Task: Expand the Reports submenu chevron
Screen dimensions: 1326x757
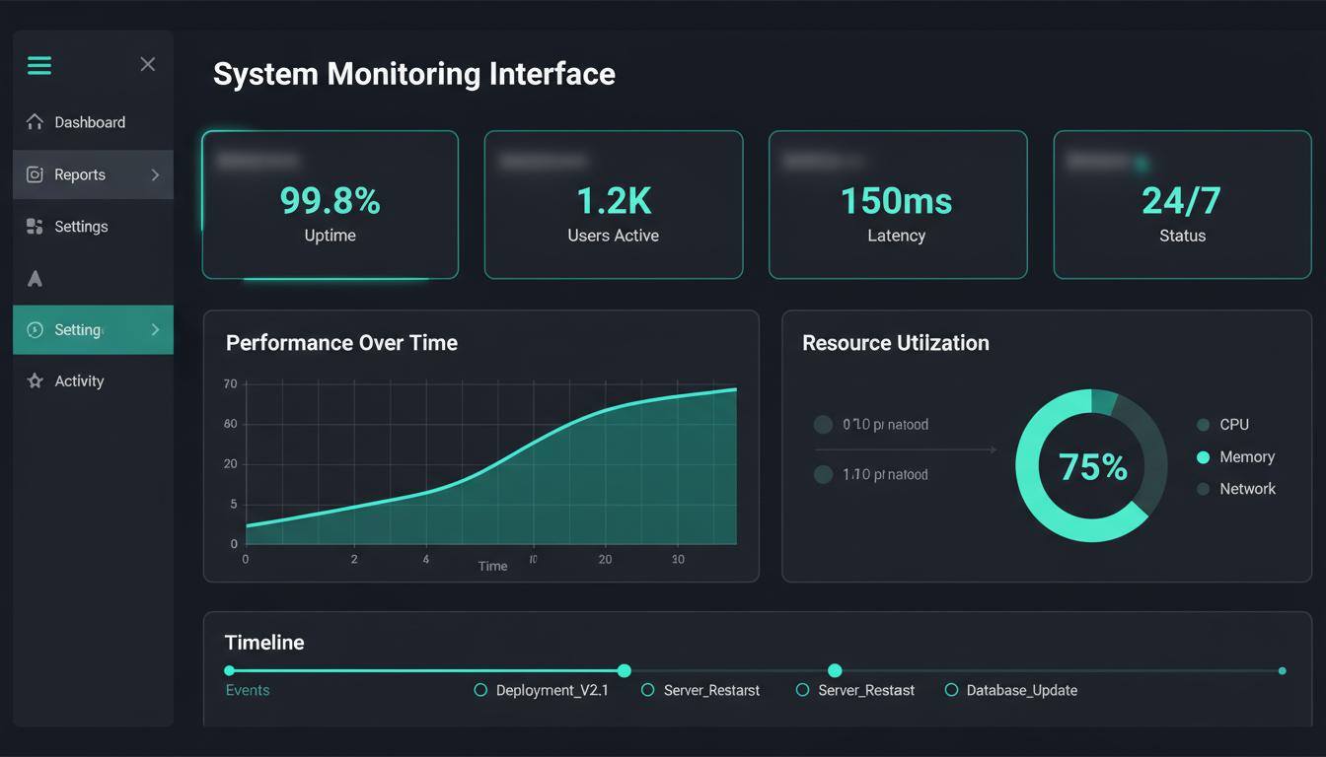Action: (x=154, y=174)
